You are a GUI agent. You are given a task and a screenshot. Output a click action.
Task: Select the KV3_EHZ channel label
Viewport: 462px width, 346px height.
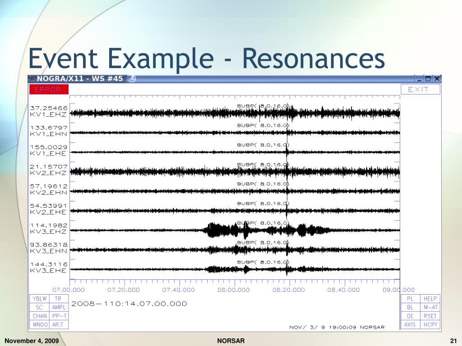click(48, 232)
